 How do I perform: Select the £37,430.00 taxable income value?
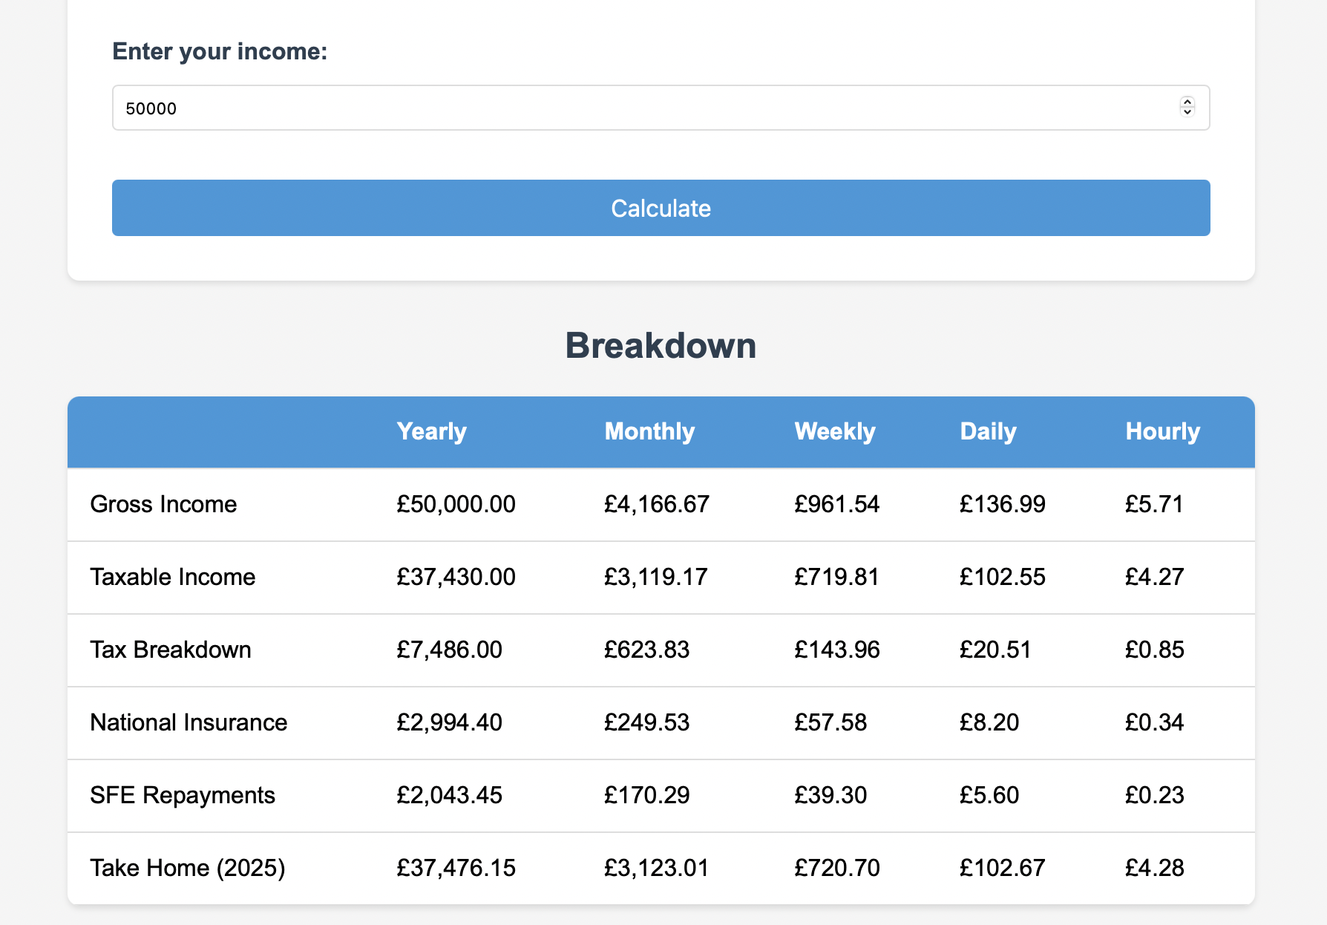456,577
